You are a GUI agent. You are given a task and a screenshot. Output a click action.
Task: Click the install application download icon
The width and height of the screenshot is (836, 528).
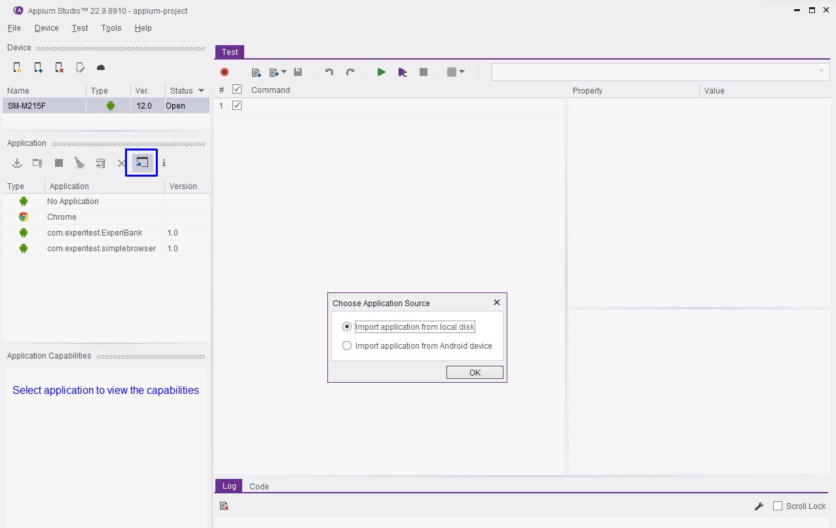tap(18, 163)
